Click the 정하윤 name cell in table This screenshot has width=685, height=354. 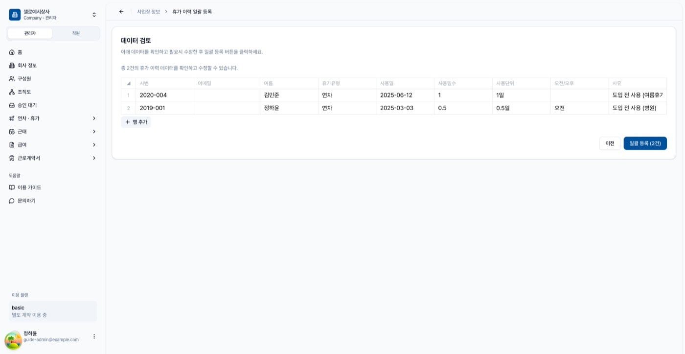click(x=289, y=108)
